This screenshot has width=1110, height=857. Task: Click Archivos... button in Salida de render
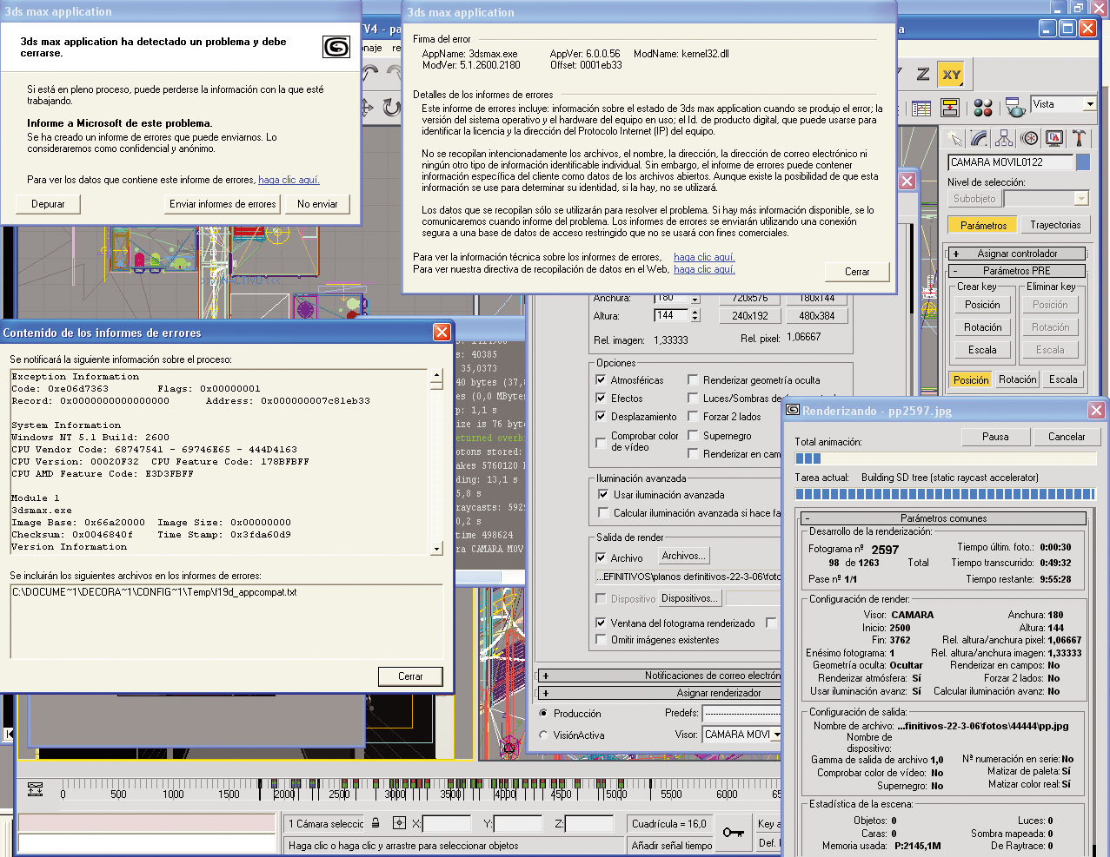tap(684, 556)
